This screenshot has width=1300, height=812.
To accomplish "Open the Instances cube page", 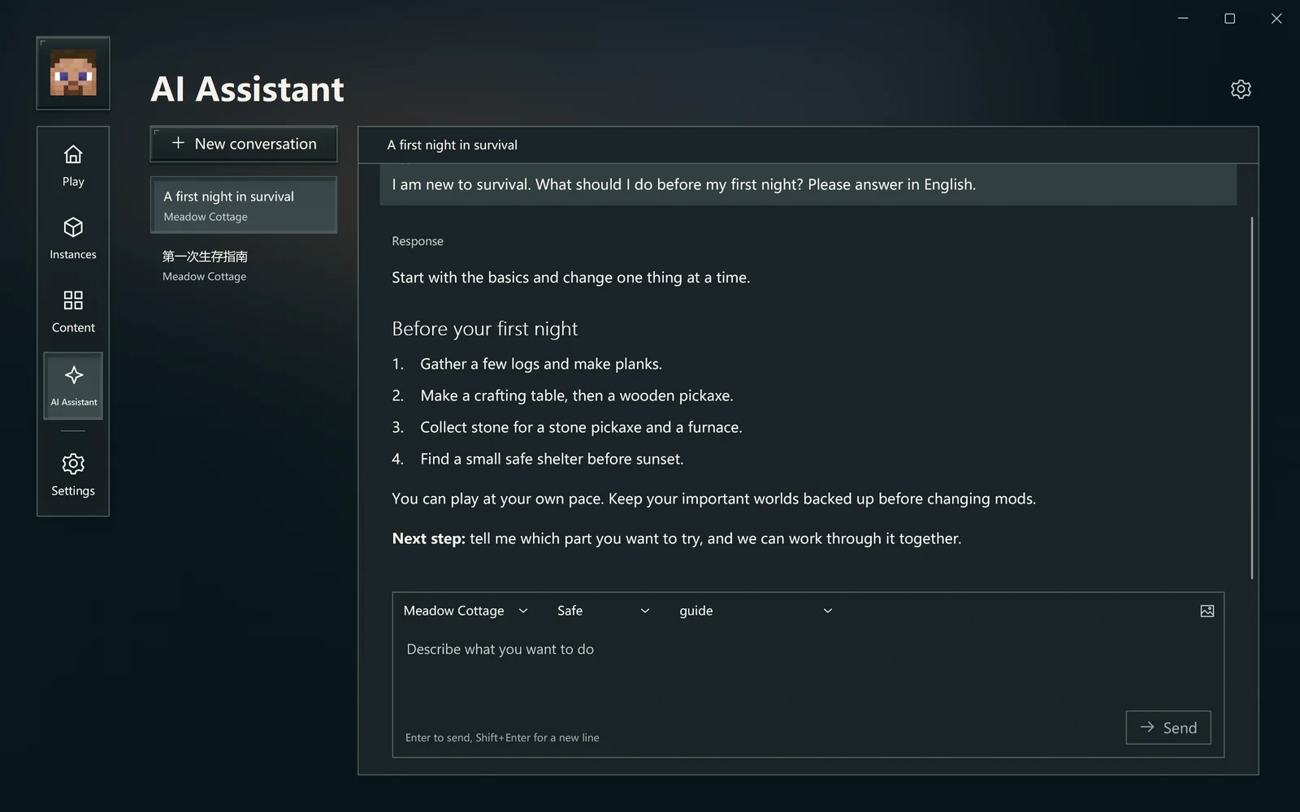I will tap(73, 239).
